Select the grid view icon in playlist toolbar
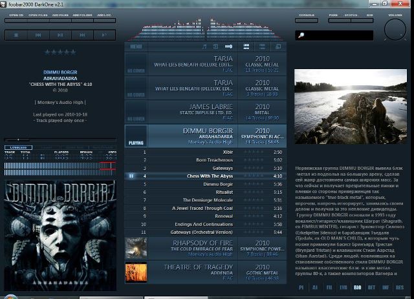 coord(262,46)
